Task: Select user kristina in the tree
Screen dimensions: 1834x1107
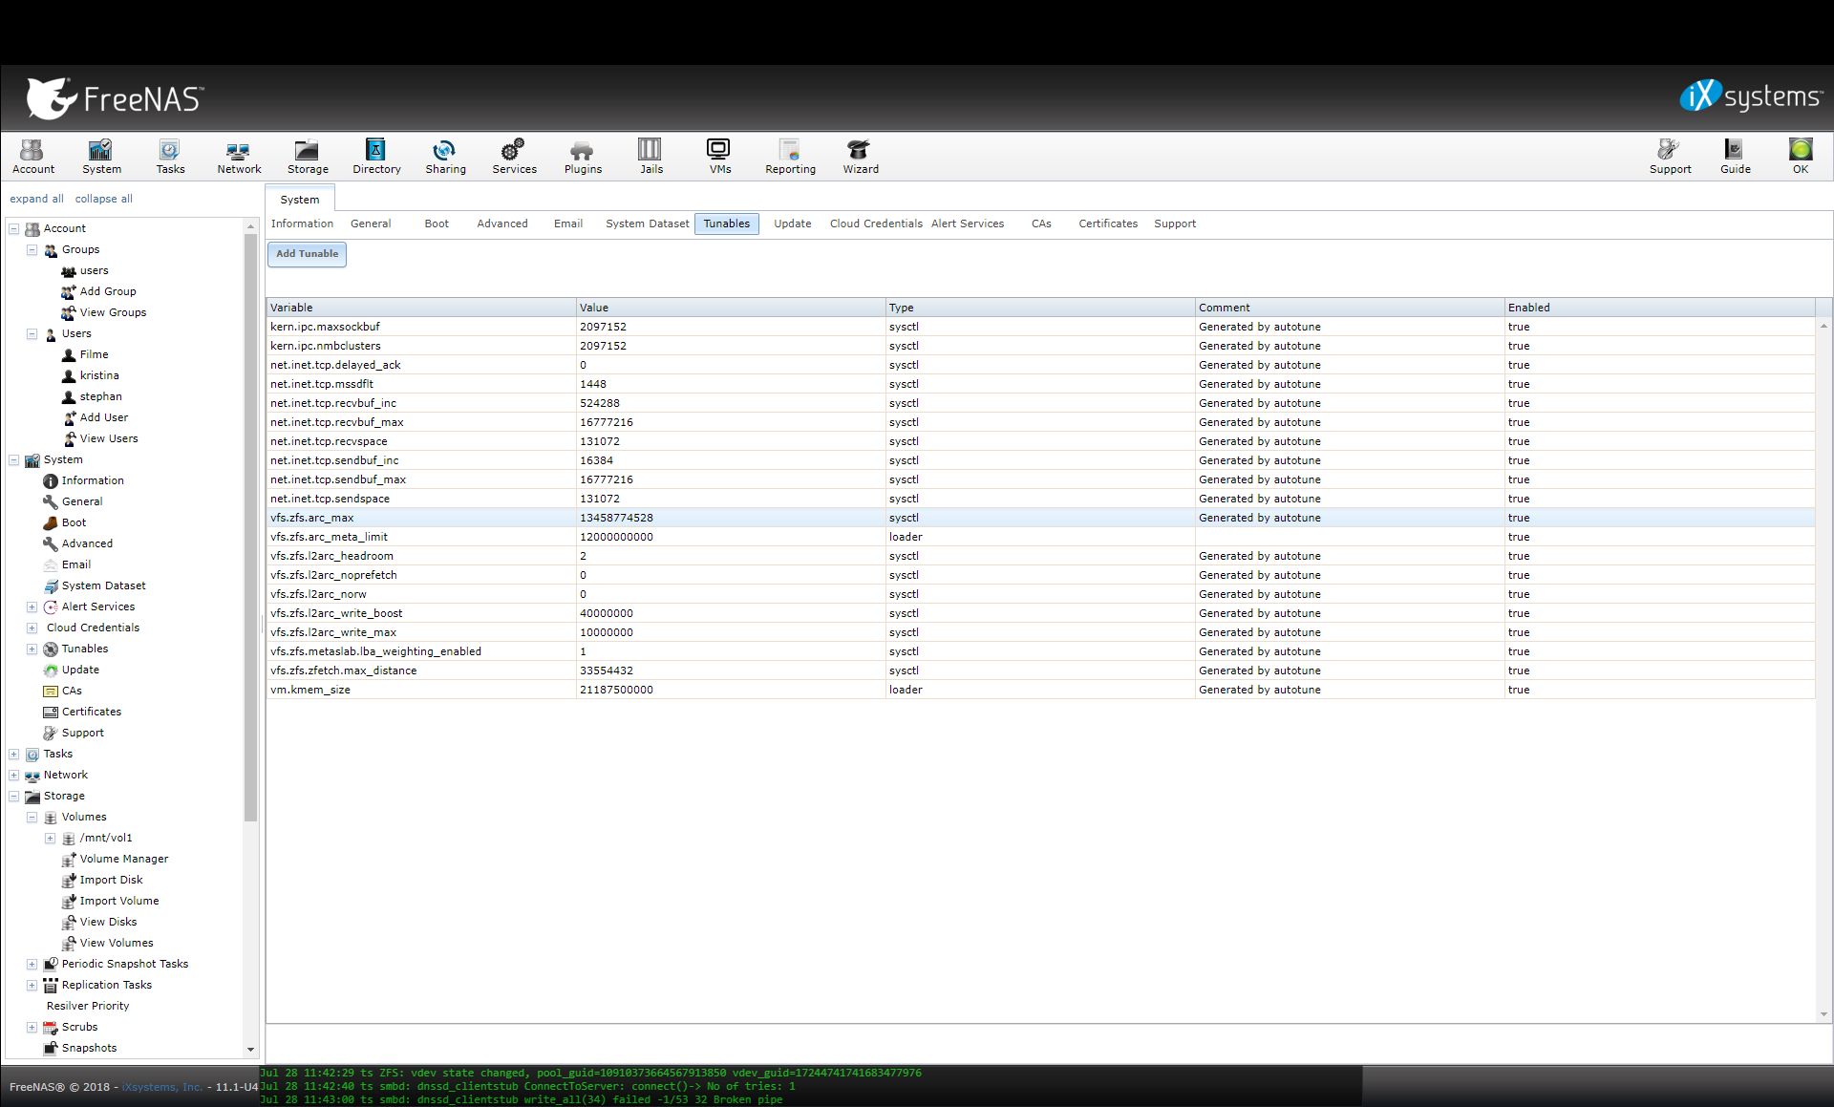Action: pyautogui.click(x=99, y=375)
